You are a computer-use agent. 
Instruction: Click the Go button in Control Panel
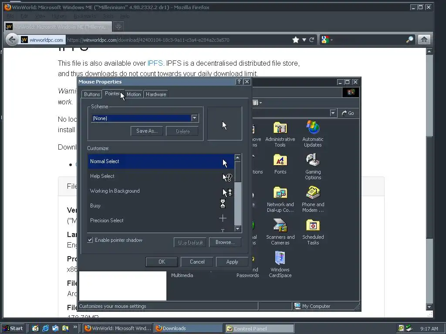pyautogui.click(x=348, y=113)
